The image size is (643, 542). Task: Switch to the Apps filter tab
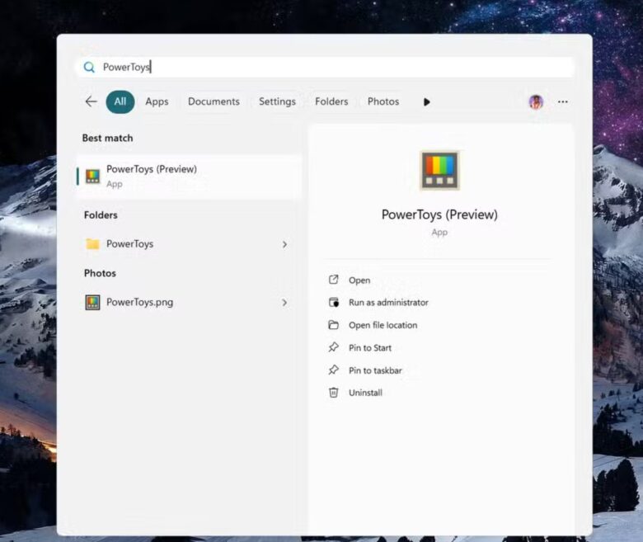[157, 101]
